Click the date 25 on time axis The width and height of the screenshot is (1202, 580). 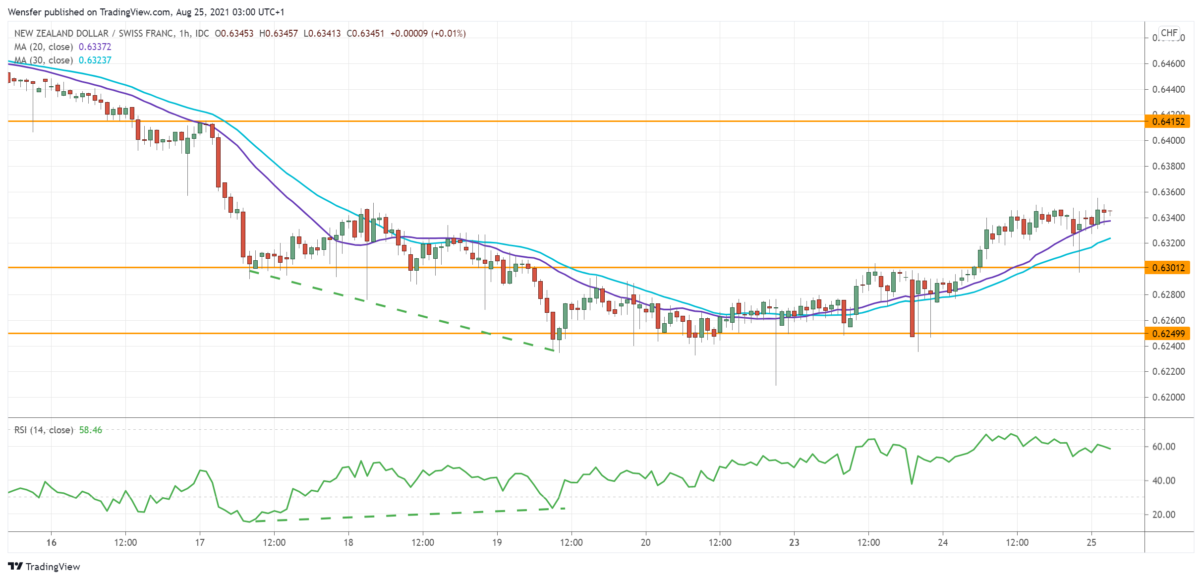(x=1091, y=542)
